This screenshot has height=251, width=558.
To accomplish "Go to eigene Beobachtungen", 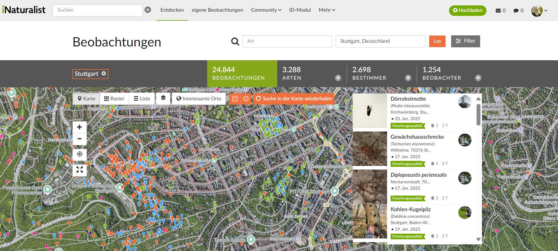I will [x=217, y=10].
